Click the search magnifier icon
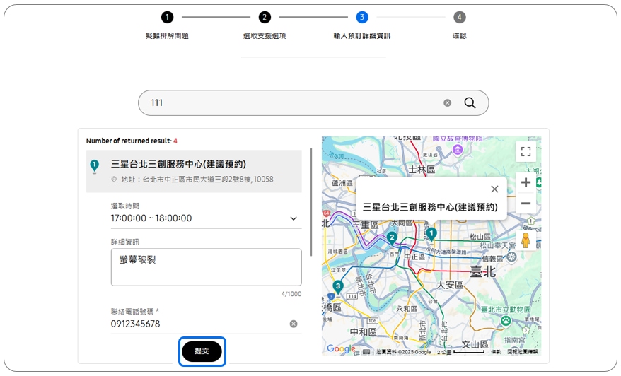Viewport: 621px width, 376px height. pos(470,103)
